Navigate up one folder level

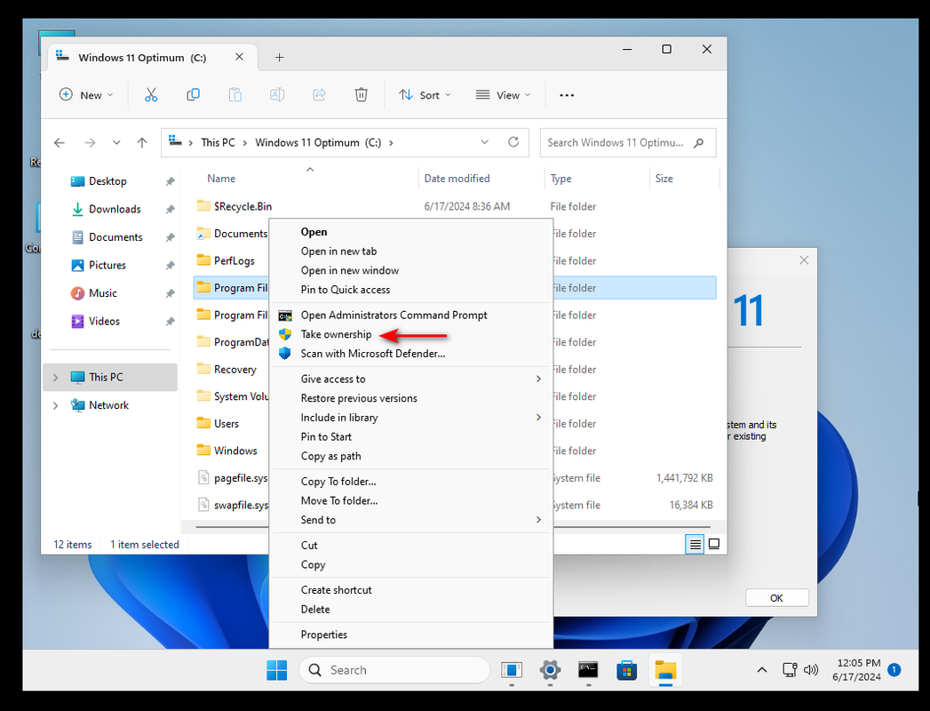pos(142,142)
